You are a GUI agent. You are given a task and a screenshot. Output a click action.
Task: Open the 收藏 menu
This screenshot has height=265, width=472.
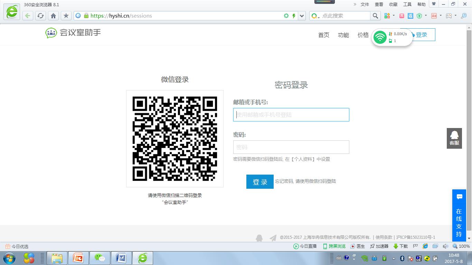pyautogui.click(x=393, y=4)
